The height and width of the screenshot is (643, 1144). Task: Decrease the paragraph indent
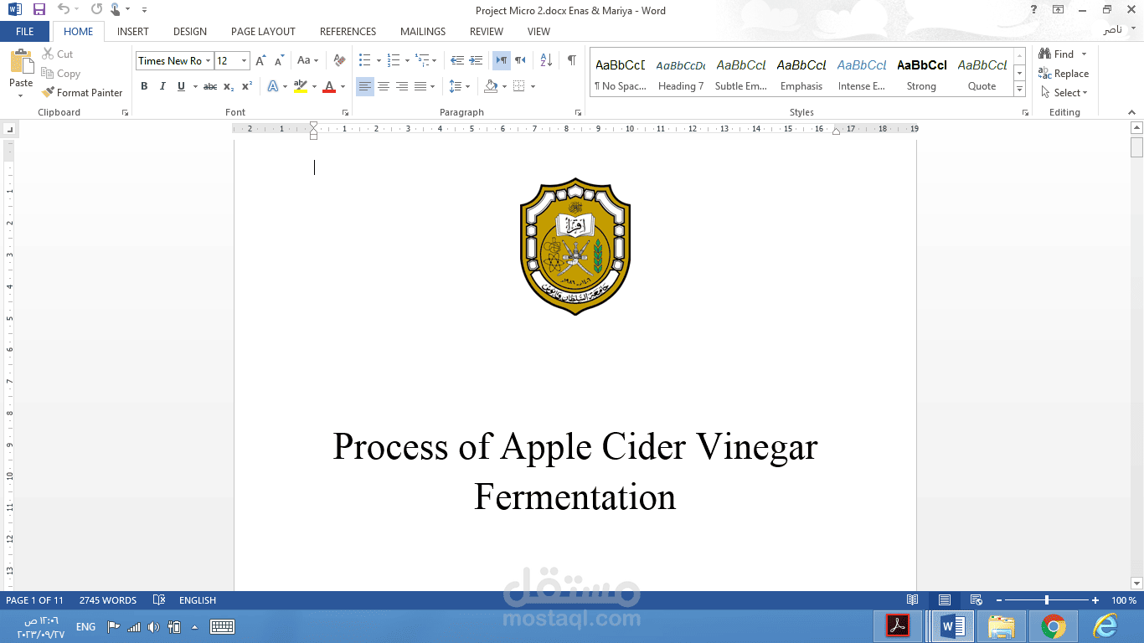click(457, 60)
